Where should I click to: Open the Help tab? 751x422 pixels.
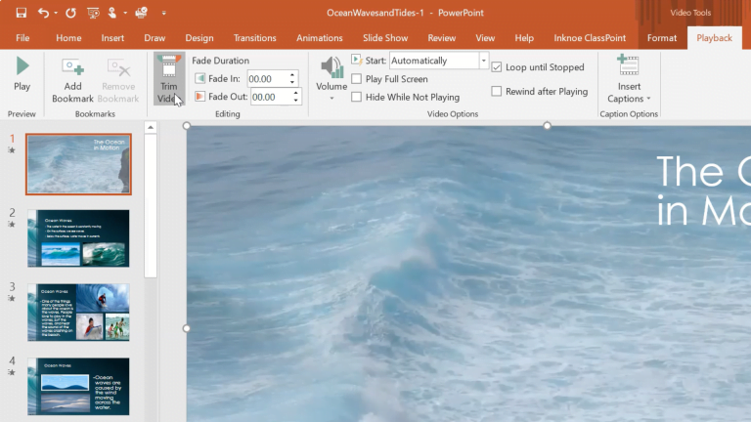coord(524,38)
